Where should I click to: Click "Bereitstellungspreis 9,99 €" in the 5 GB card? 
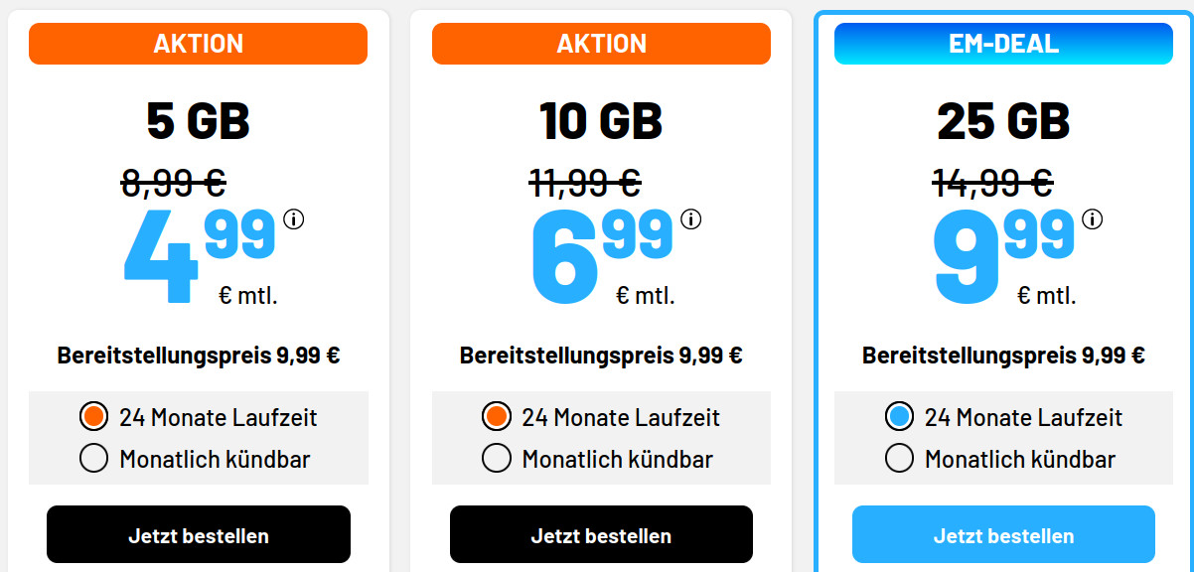click(198, 352)
